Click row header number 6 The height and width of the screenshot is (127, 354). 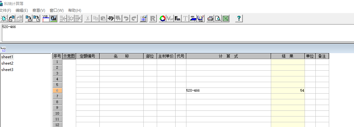point(57,90)
